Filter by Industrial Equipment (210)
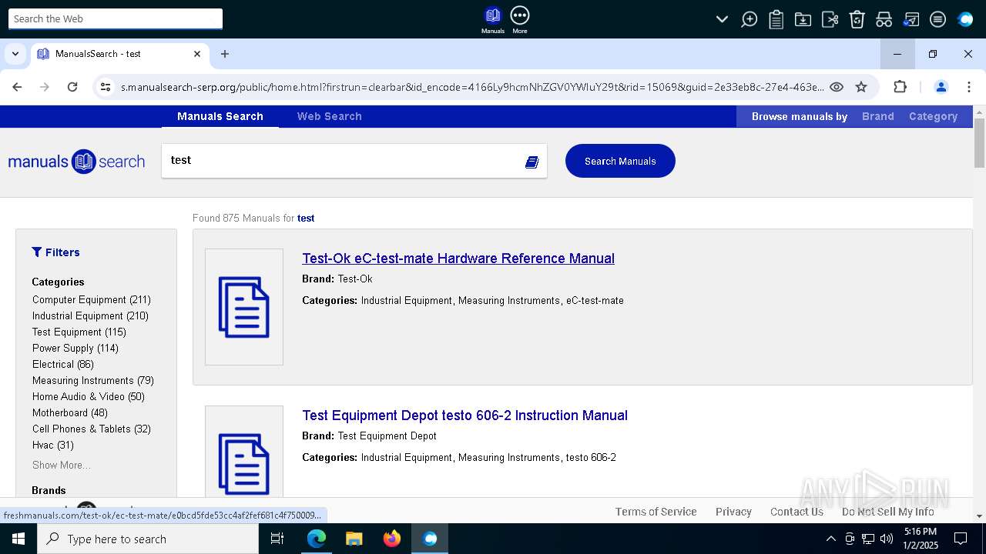The image size is (986, 554). pos(90,315)
